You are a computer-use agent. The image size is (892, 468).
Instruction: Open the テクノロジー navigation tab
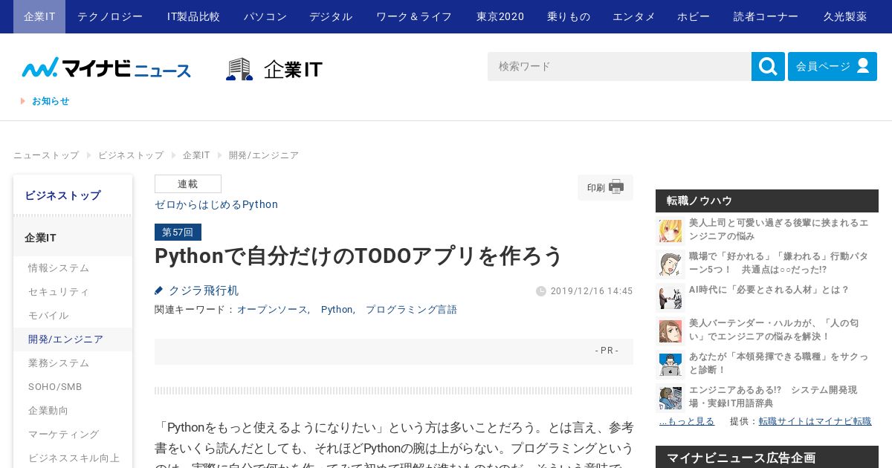pyautogui.click(x=110, y=16)
